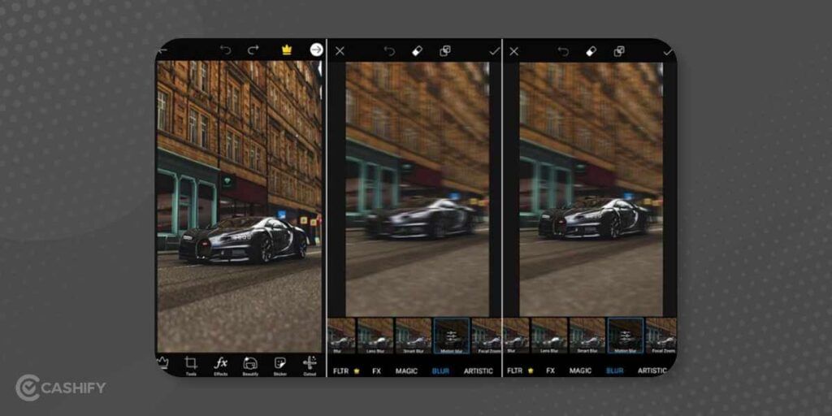Cancel the blur effect in the rightmost screen
This screenshot has width=832, height=416.
pos(513,51)
